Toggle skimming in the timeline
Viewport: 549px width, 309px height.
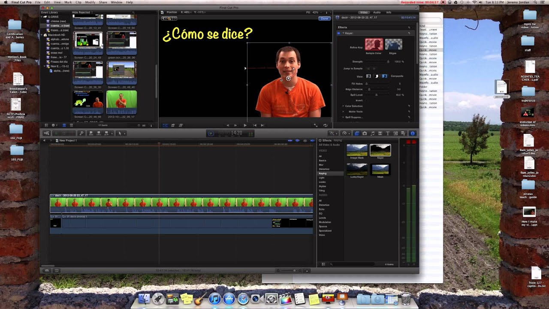pos(290,140)
